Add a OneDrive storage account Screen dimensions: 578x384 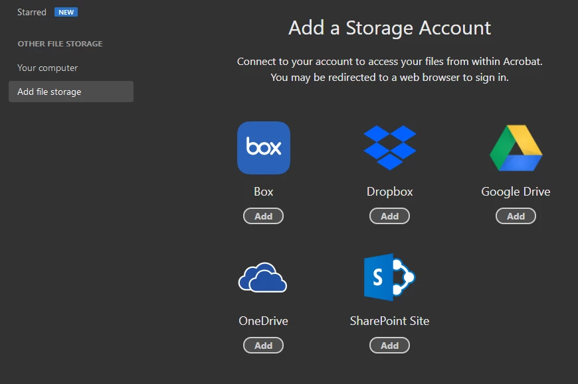[263, 346]
